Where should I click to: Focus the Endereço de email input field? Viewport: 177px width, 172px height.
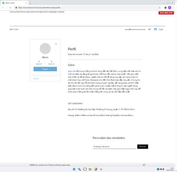coord(114,147)
